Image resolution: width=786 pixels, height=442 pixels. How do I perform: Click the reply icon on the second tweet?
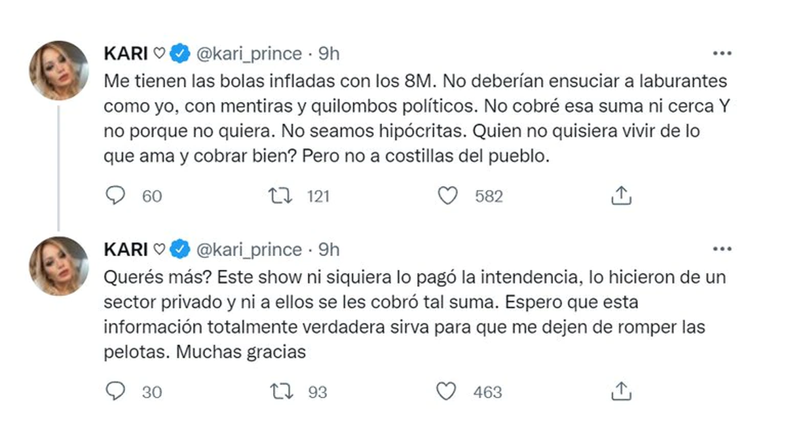click(117, 392)
